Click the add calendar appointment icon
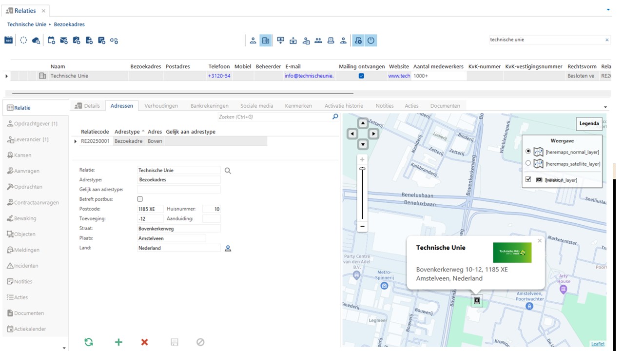This screenshot has width=624, height=351. [51, 40]
